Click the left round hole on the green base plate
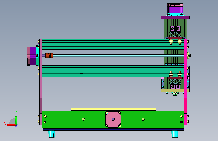 83,119
